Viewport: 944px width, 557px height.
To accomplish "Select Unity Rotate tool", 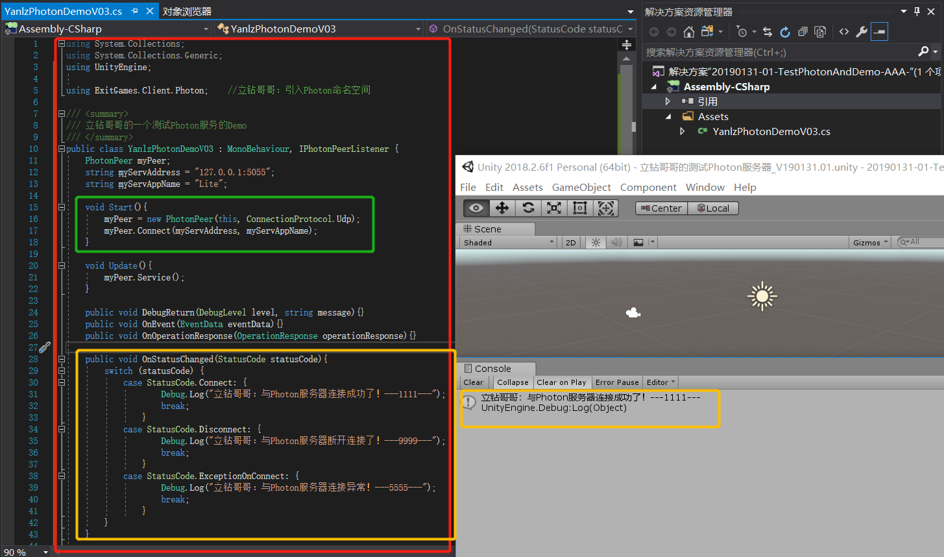I will pyautogui.click(x=528, y=208).
